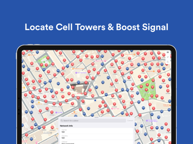The height and width of the screenshot is (144, 193).
Task: Select cell tower pin at Golden Square's bottom corner
Action: (44, 70)
